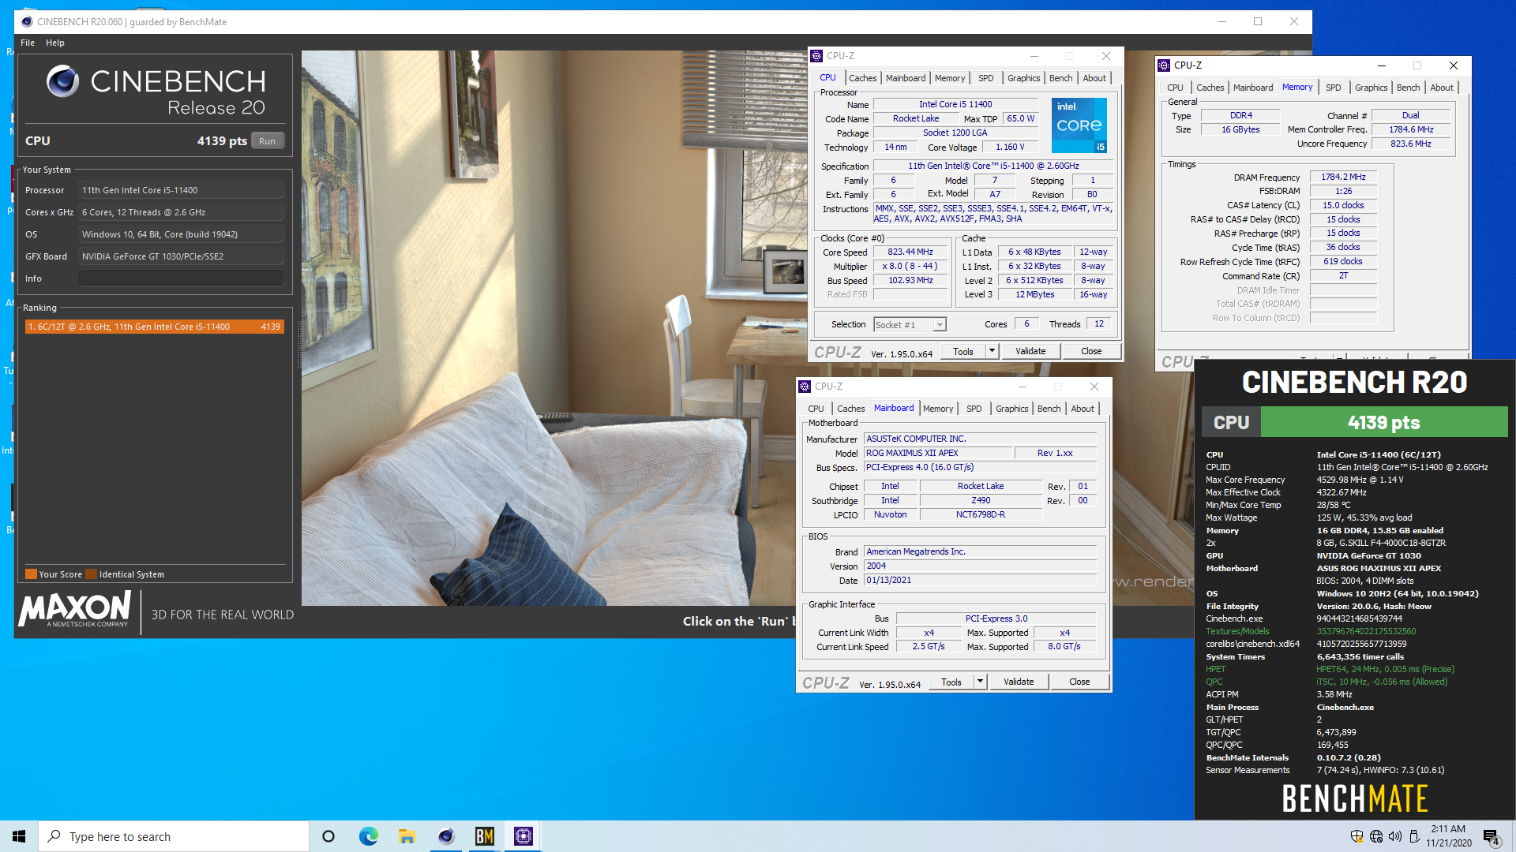
Task: Click the Cinebench sphere logo
Action: pyautogui.click(x=62, y=81)
